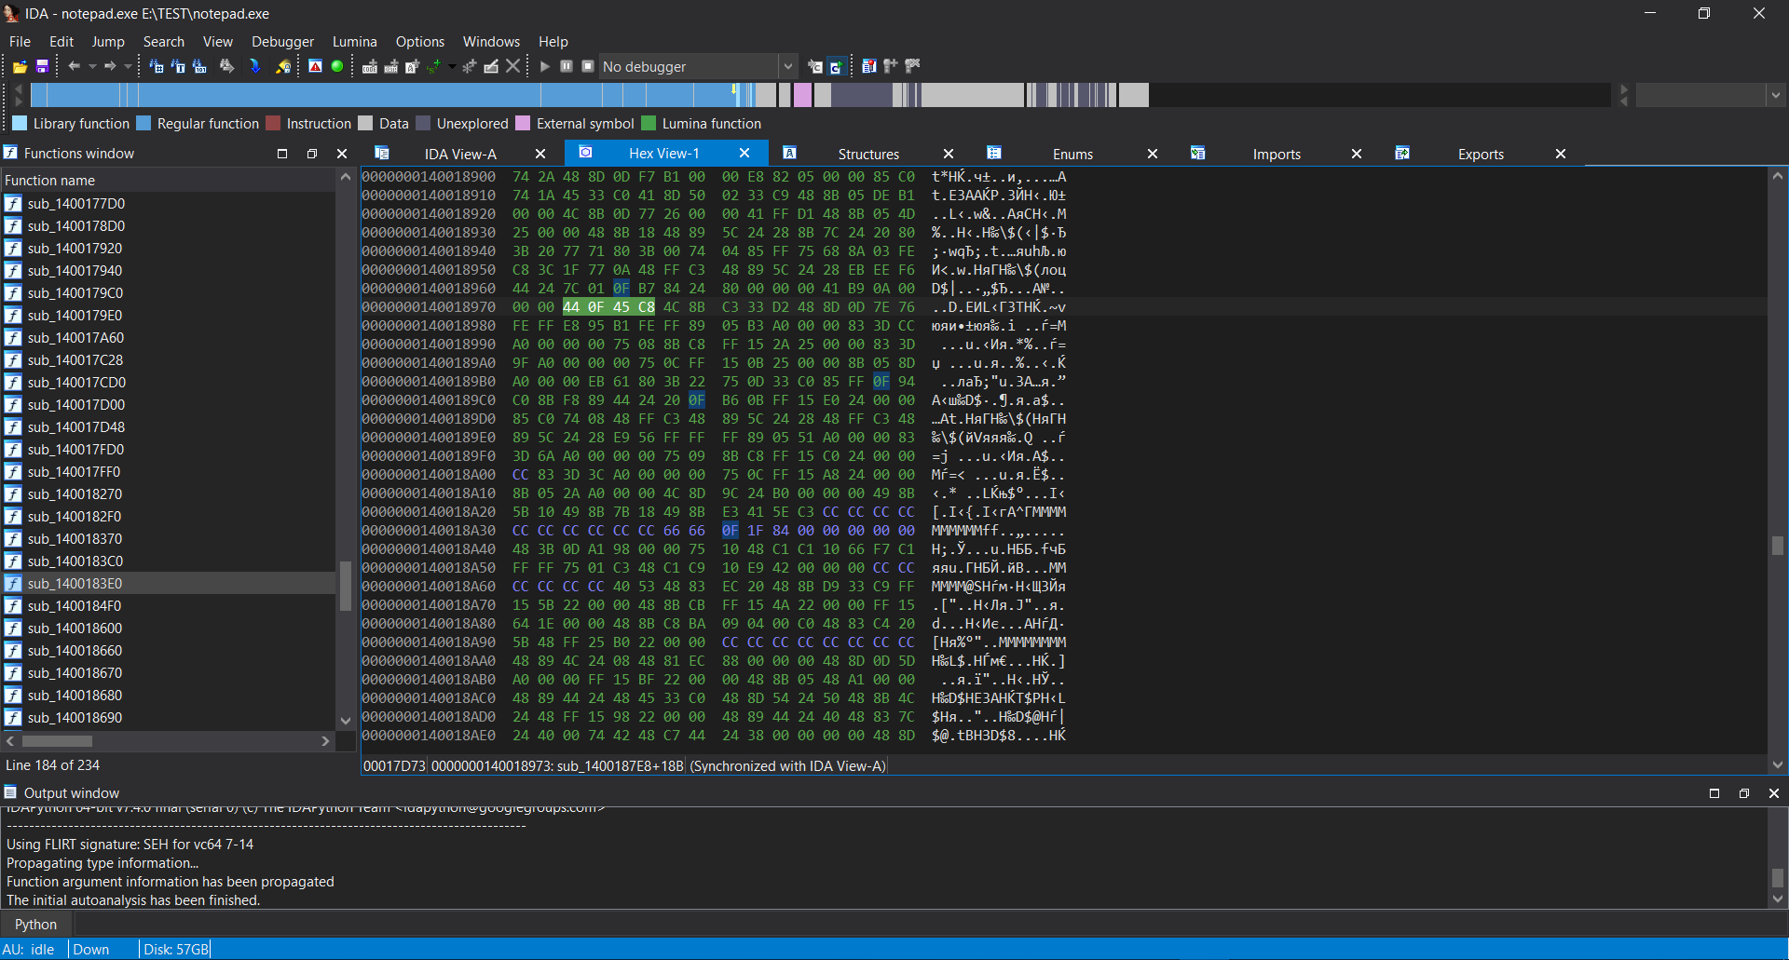The image size is (1789, 960).
Task: Open the forward history dropdown arrow
Action: click(128, 67)
